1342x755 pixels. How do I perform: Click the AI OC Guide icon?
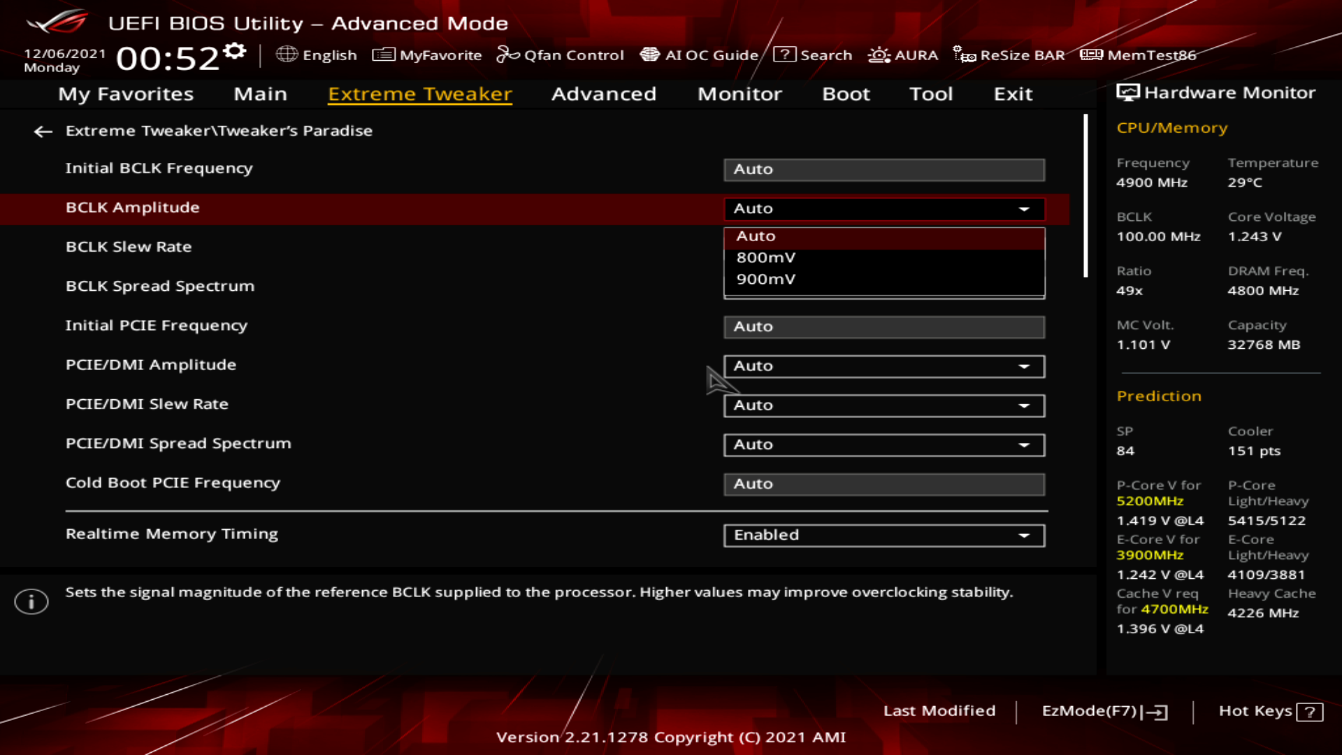tap(649, 55)
